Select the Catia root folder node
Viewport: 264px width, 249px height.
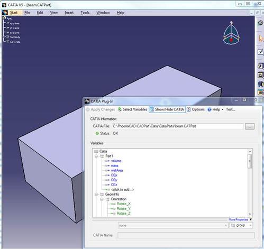click(103, 151)
